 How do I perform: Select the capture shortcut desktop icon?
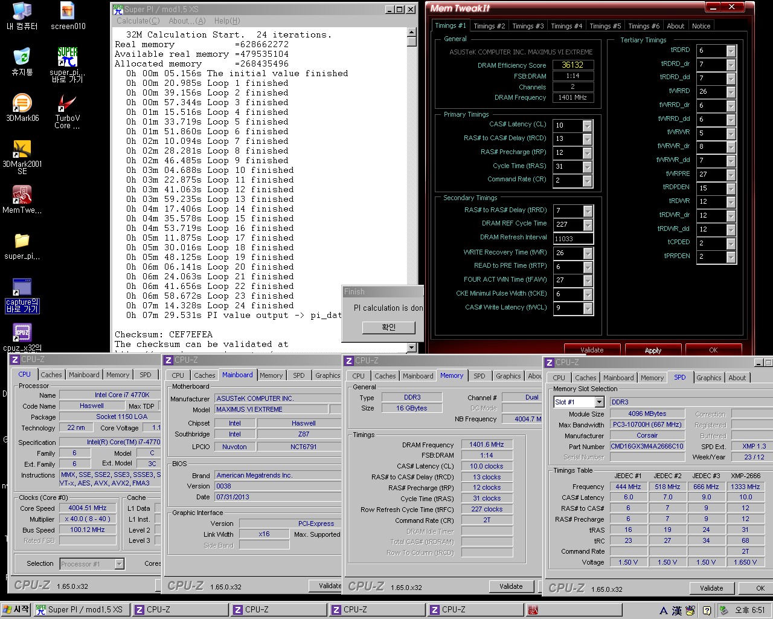[x=22, y=295]
